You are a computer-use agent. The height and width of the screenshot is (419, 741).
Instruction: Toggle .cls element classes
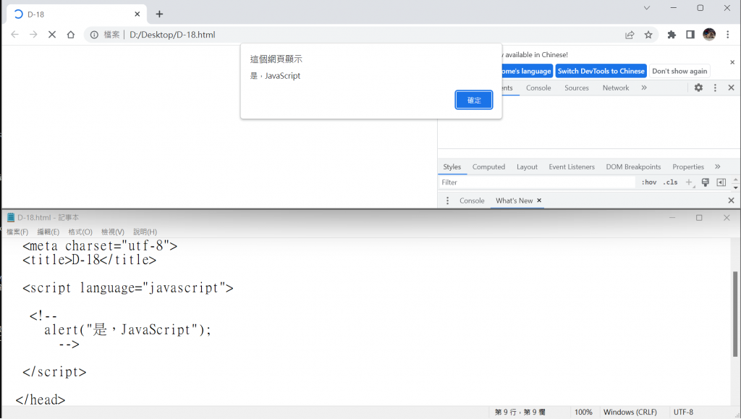pos(670,182)
